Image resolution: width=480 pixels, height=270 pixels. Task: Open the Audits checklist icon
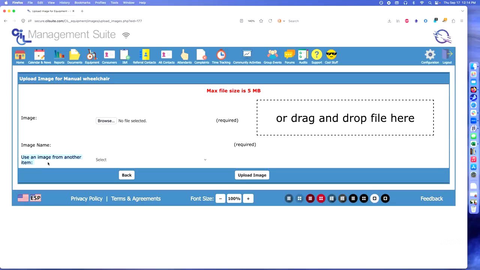click(303, 57)
